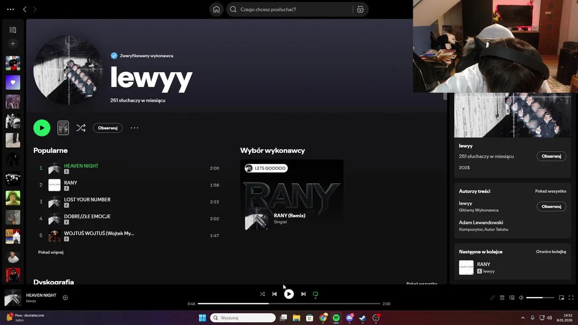Open lewyy artist link in now-playing bar
Viewport: 578px width, 325px height.
point(31,301)
